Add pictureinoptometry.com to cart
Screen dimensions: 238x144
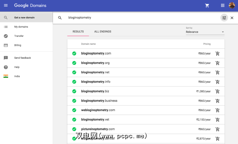217,129
